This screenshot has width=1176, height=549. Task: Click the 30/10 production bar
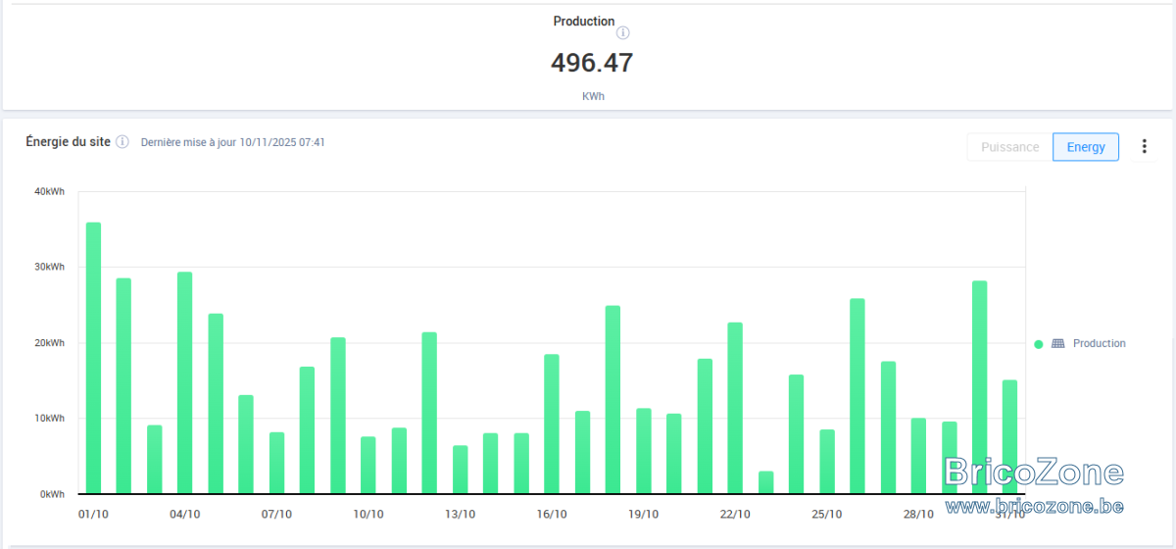point(979,387)
